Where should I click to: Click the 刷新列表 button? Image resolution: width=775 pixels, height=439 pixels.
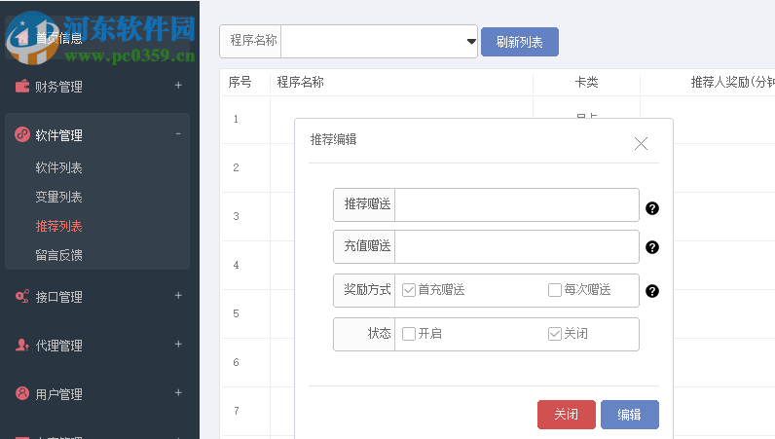(520, 42)
